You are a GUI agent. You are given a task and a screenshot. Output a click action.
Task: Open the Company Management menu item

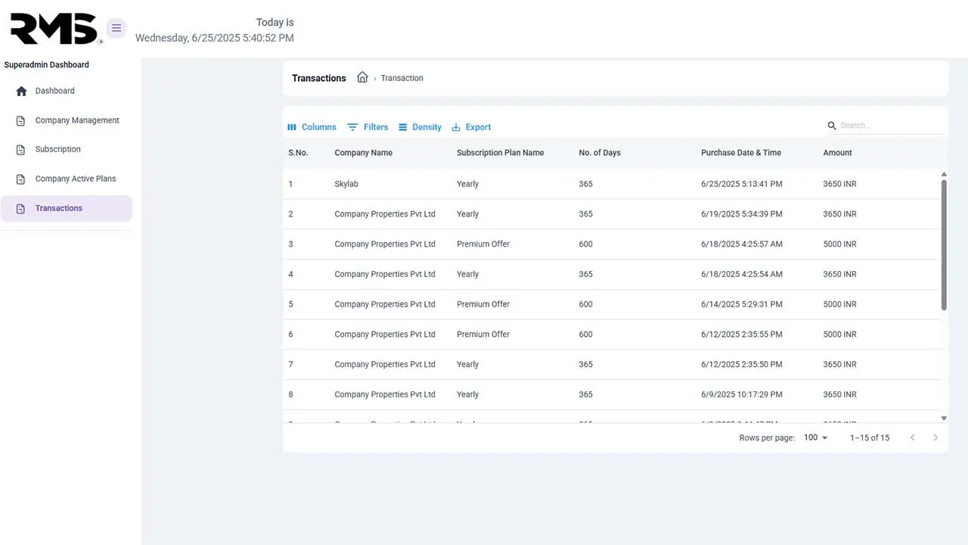pos(67,120)
